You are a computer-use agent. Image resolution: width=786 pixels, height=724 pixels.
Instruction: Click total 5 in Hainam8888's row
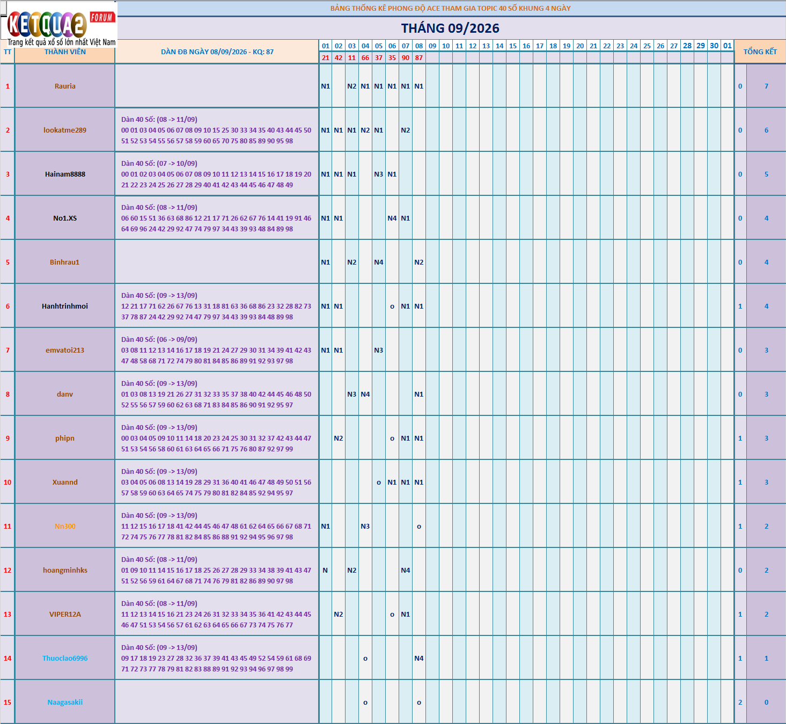pos(766,174)
